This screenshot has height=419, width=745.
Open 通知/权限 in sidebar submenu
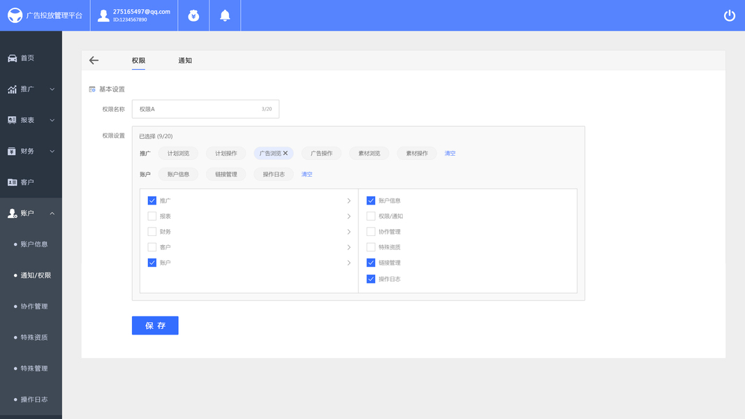pos(36,275)
